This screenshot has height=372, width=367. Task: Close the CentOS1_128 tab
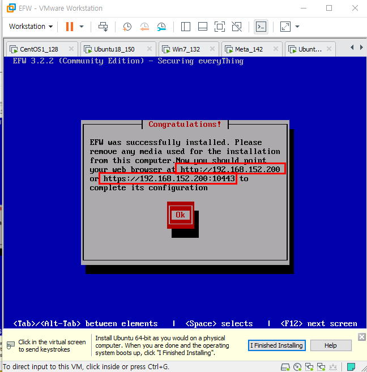tap(71, 49)
